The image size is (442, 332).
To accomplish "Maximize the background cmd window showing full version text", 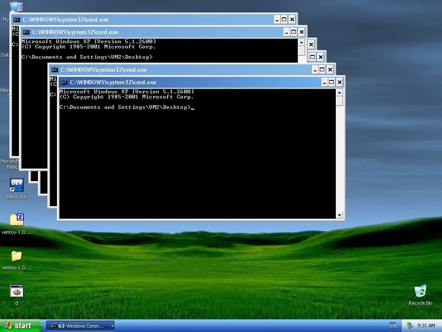I will [294, 32].
